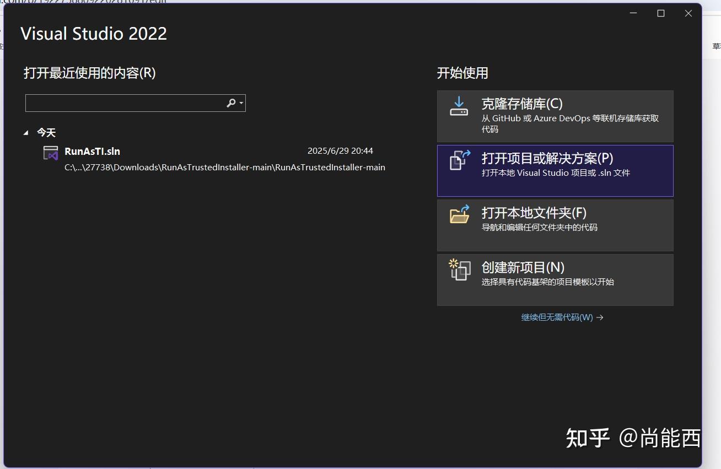Click the timestamp 2025/6/29 20:44 entry

point(340,150)
